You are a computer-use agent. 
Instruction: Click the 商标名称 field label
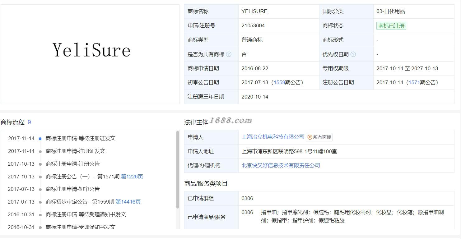click(198, 11)
